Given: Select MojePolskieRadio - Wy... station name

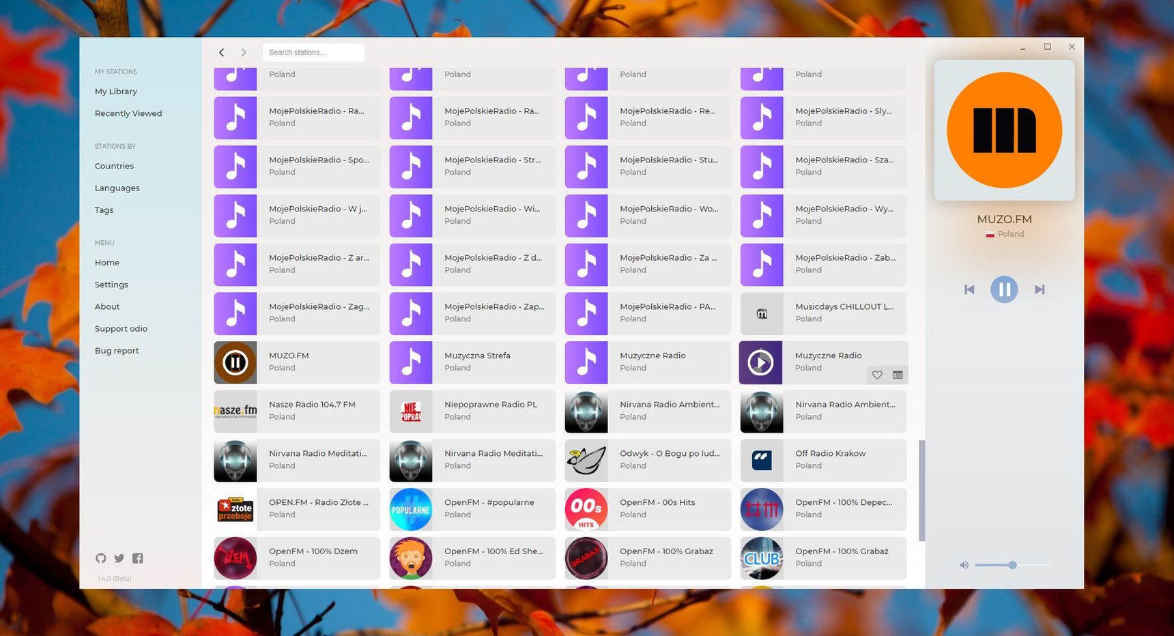Looking at the screenshot, I should [845, 209].
